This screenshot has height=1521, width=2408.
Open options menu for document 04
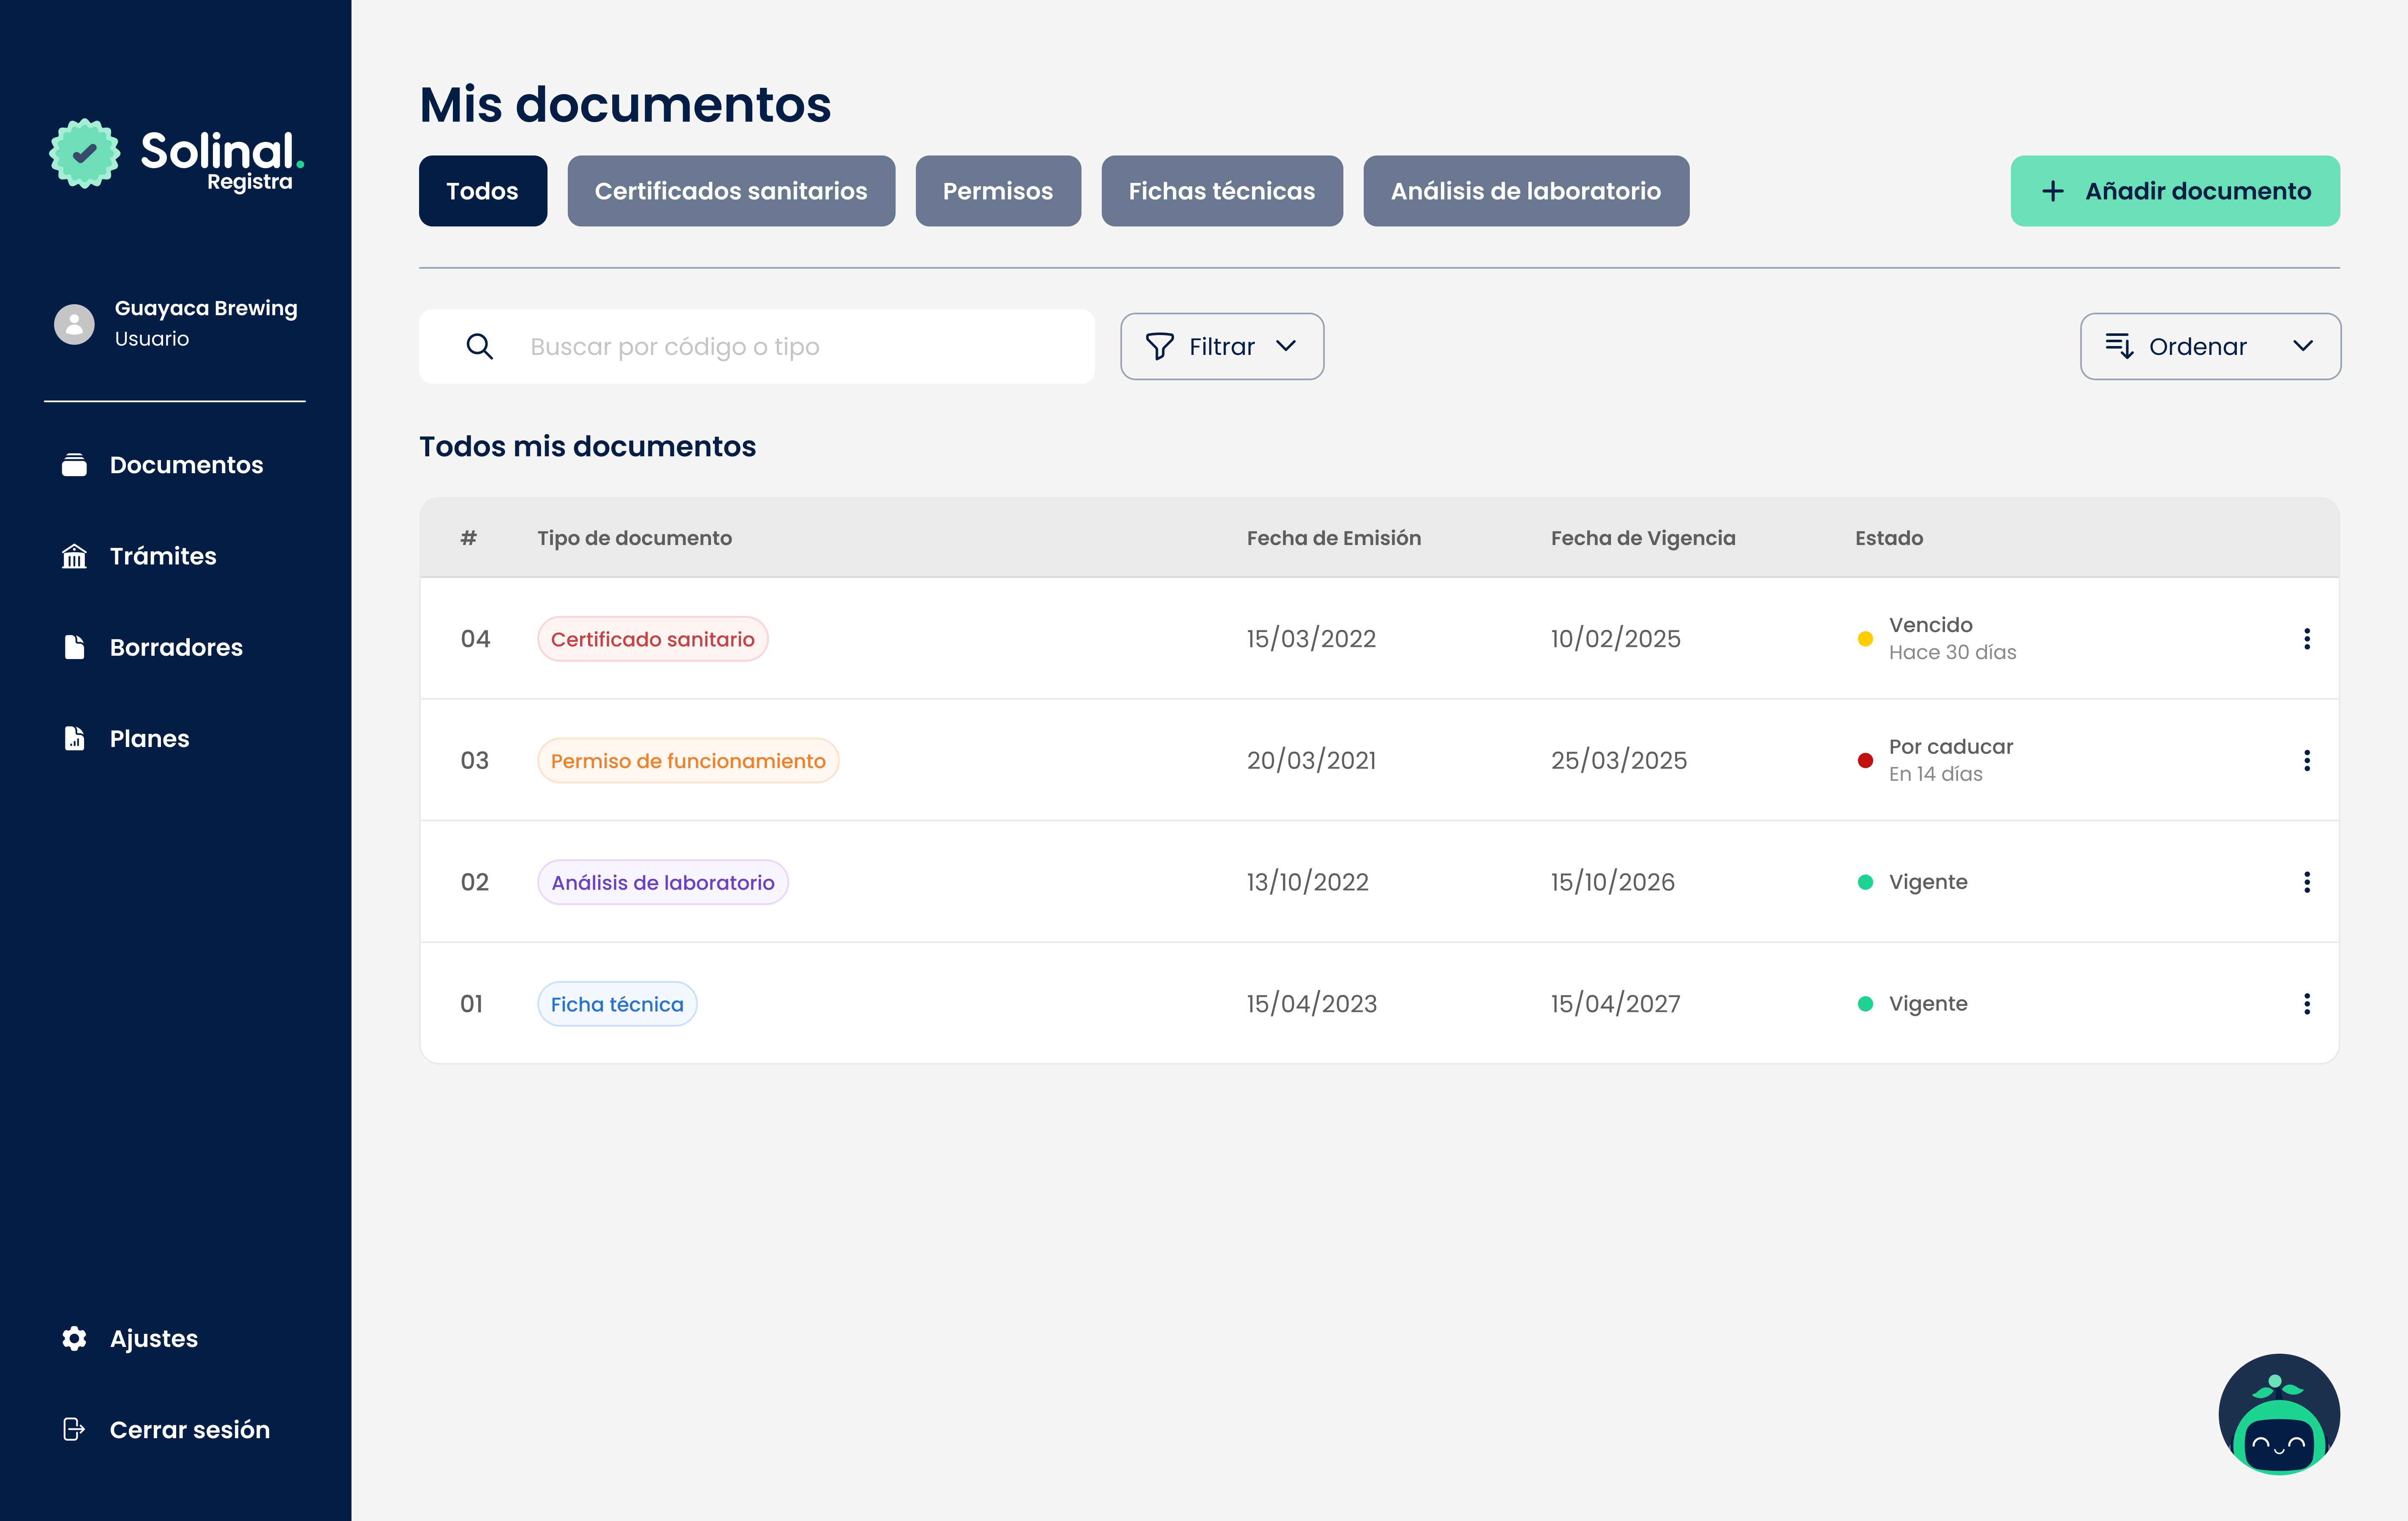(x=2306, y=638)
